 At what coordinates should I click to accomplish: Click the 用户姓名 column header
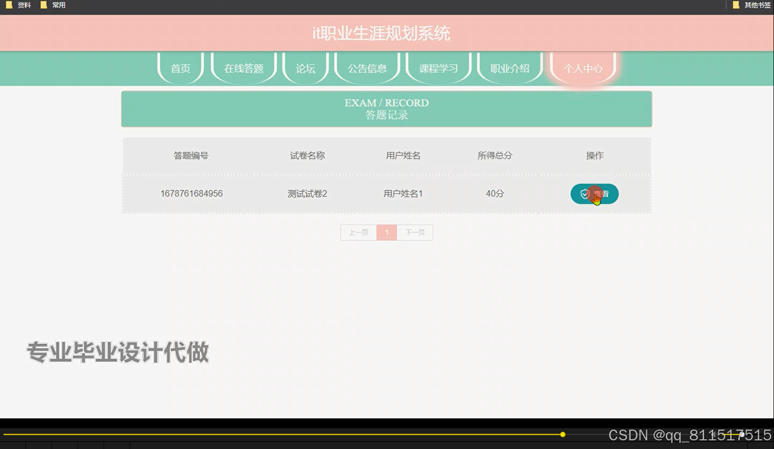tap(403, 156)
